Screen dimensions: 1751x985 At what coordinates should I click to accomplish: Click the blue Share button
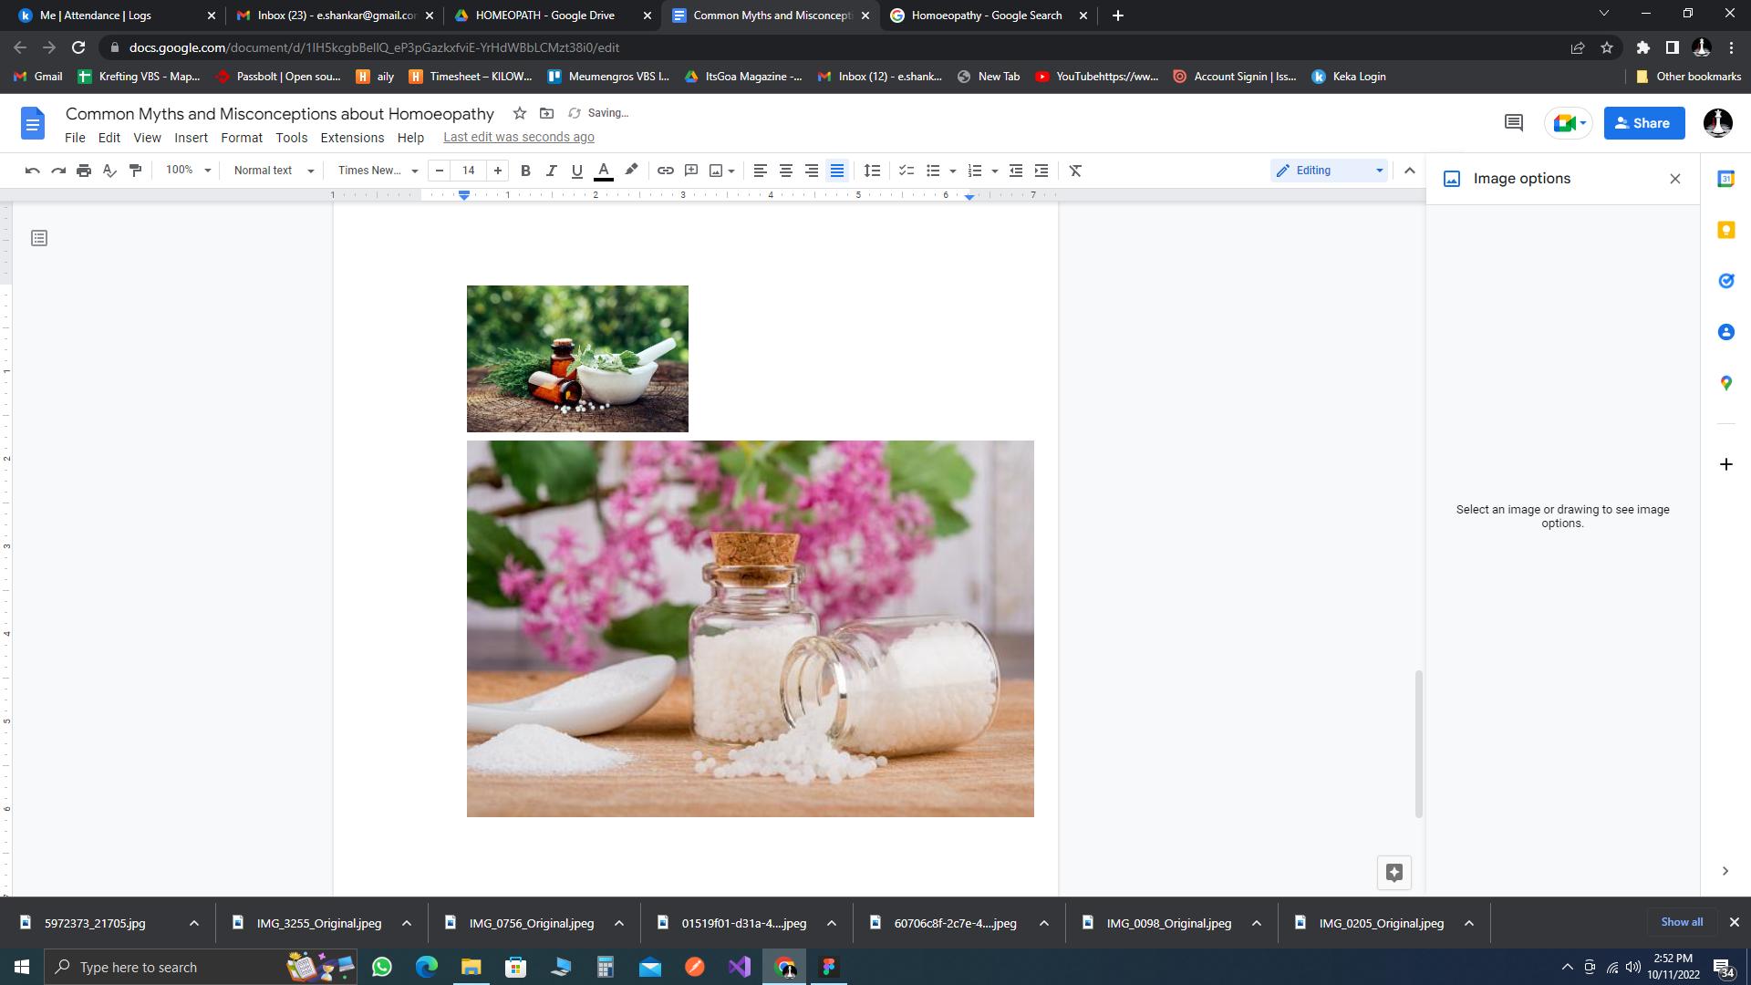pyautogui.click(x=1643, y=123)
